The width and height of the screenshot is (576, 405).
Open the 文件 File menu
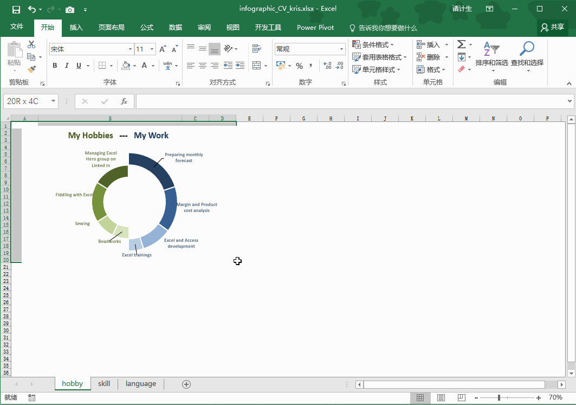(x=17, y=27)
